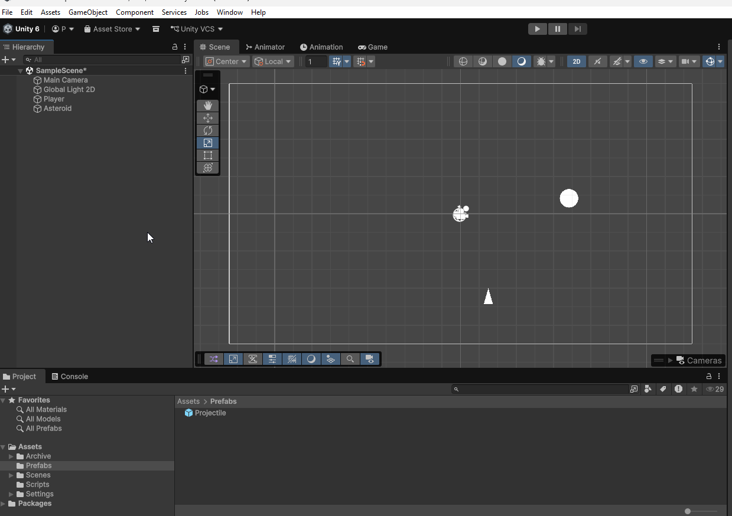Click the half-moon icon in bottom overlay toolbar
The width and height of the screenshot is (732, 516).
(x=311, y=359)
